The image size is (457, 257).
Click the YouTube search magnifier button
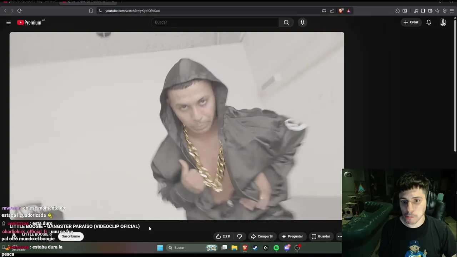(286, 22)
